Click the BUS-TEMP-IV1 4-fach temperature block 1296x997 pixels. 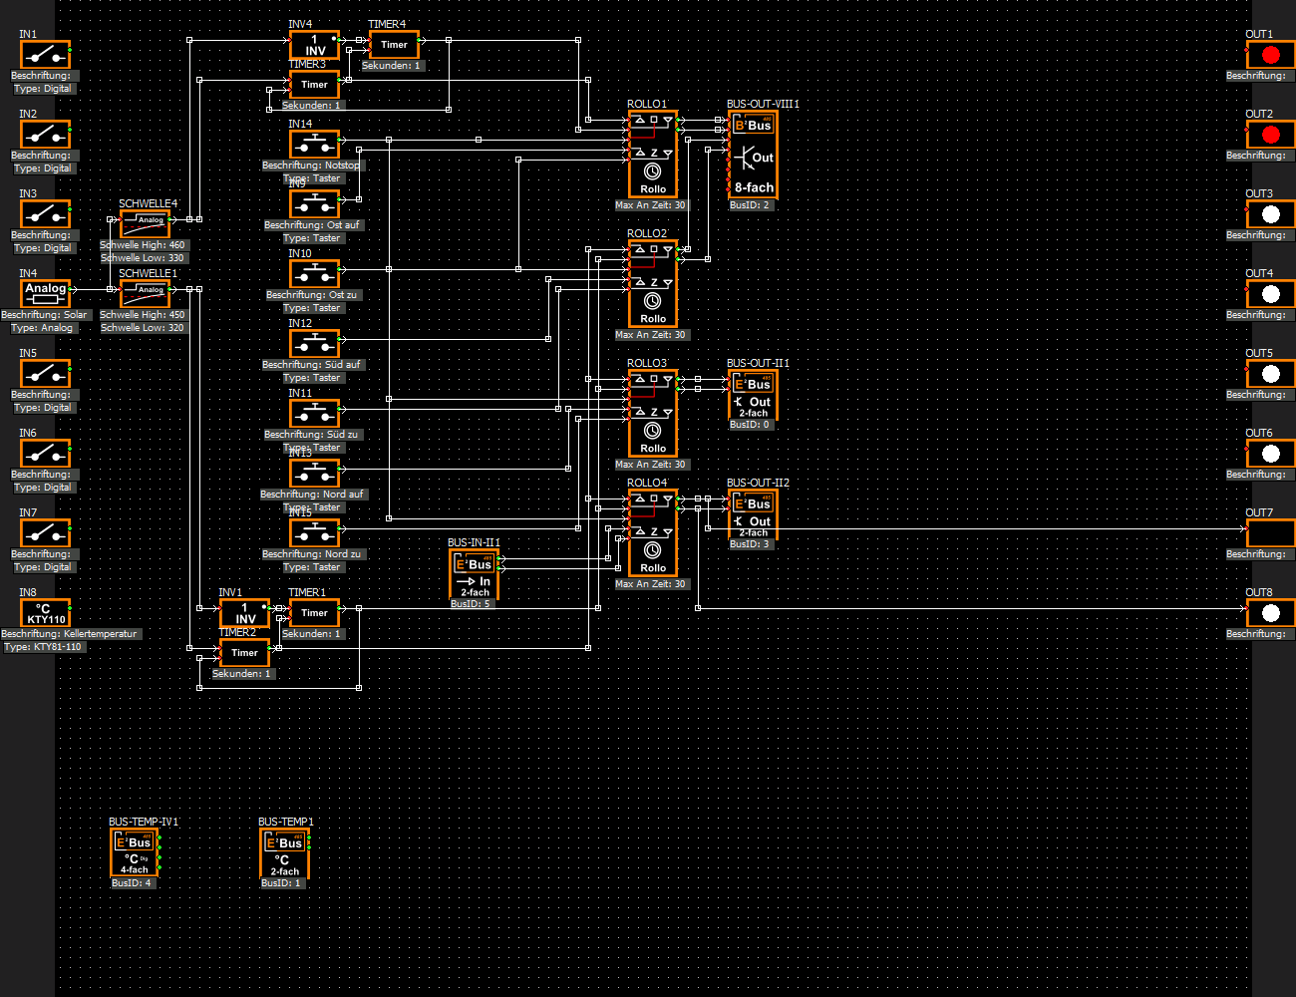tap(134, 852)
